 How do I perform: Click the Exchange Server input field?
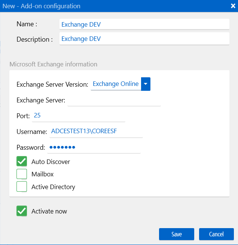tap(114, 100)
